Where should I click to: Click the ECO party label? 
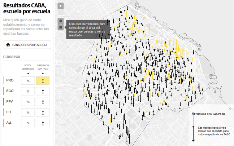click(x=10, y=91)
